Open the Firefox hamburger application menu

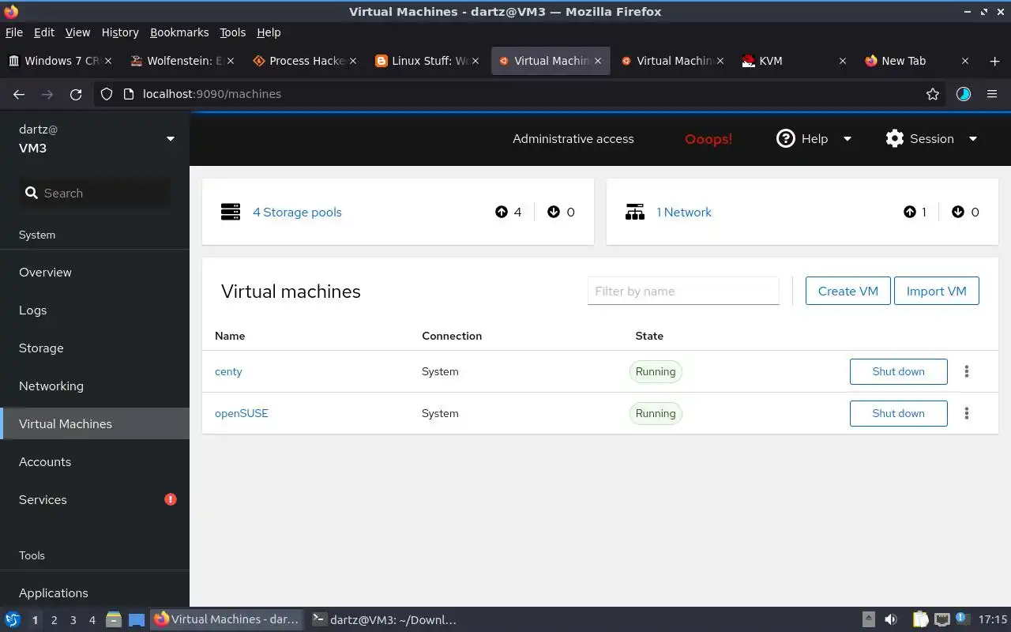992,94
